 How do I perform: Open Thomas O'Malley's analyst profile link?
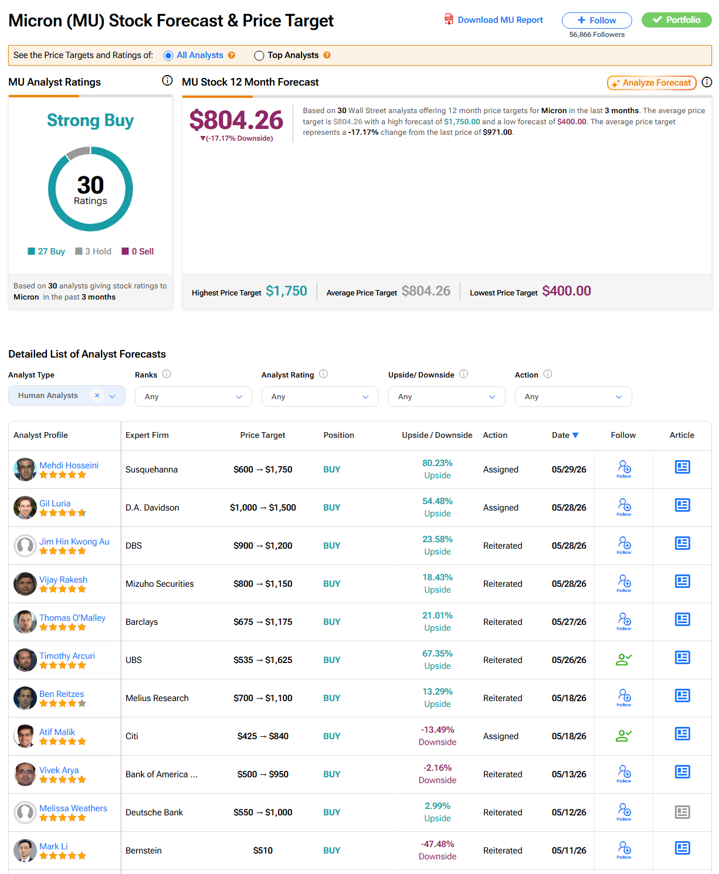[72, 618]
